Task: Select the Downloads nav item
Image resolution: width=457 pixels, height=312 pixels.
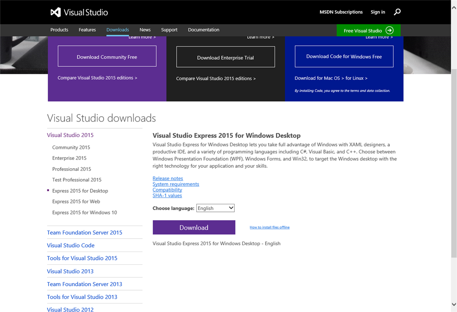Action: 117,30
